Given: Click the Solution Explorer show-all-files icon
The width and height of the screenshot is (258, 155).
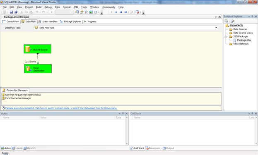Looking at the screenshot, I should 232,21.
